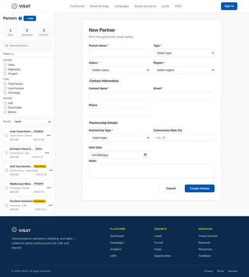Go to Dashboard in top navigation

pyautogui.click(x=77, y=6)
